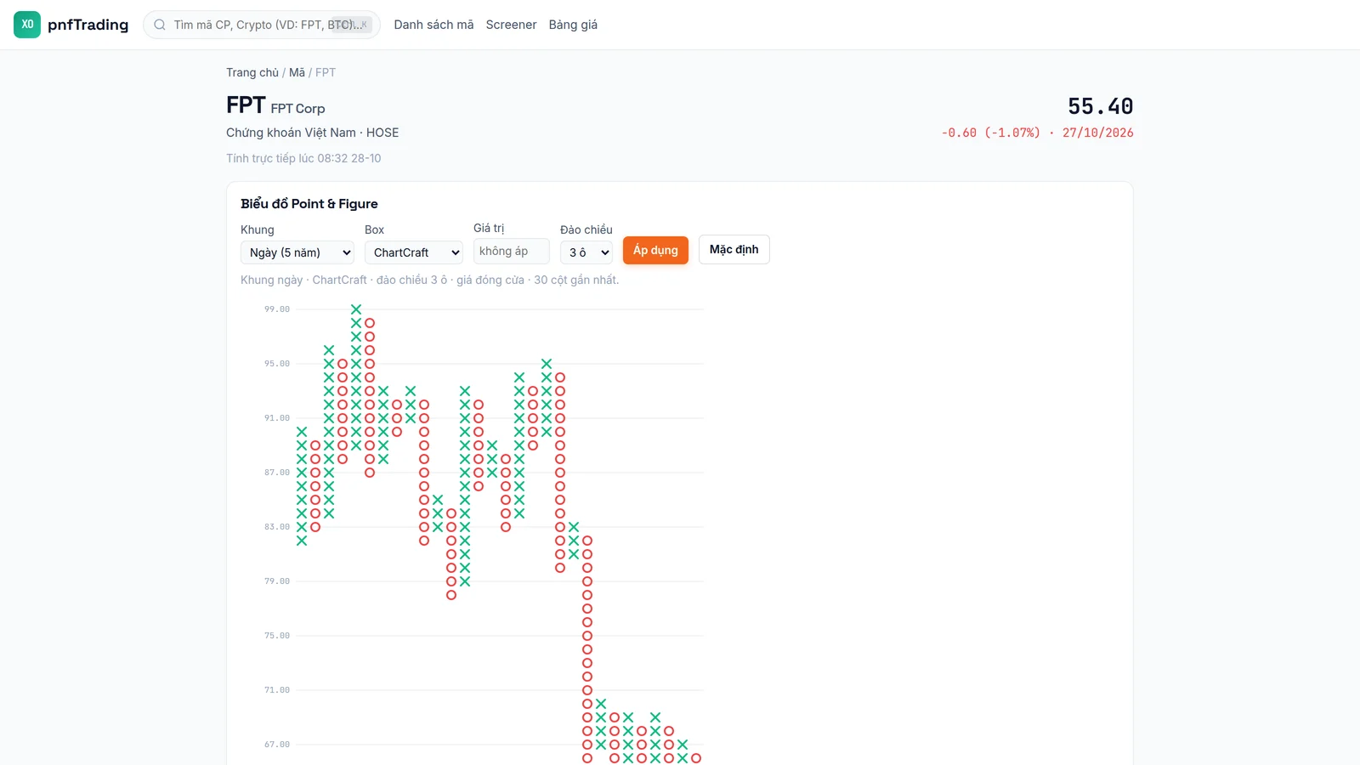Open the Screener page

(511, 25)
